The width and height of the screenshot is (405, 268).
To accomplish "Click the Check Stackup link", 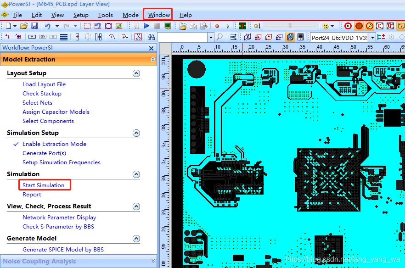I will coord(42,94).
